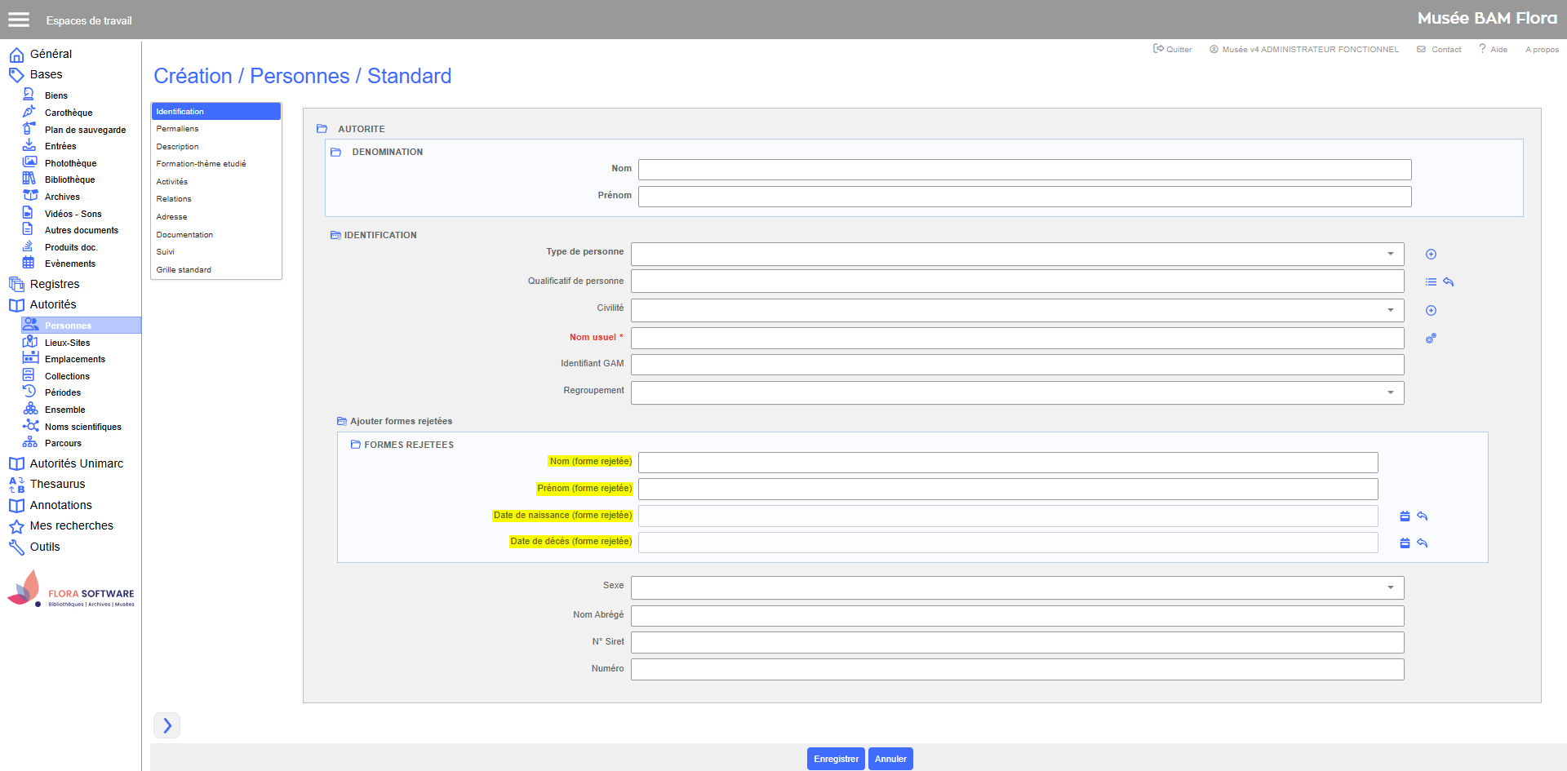Image resolution: width=1567 pixels, height=771 pixels.
Task: Open Lieux-Sites in the Autorités sidebar
Action: click(x=67, y=343)
